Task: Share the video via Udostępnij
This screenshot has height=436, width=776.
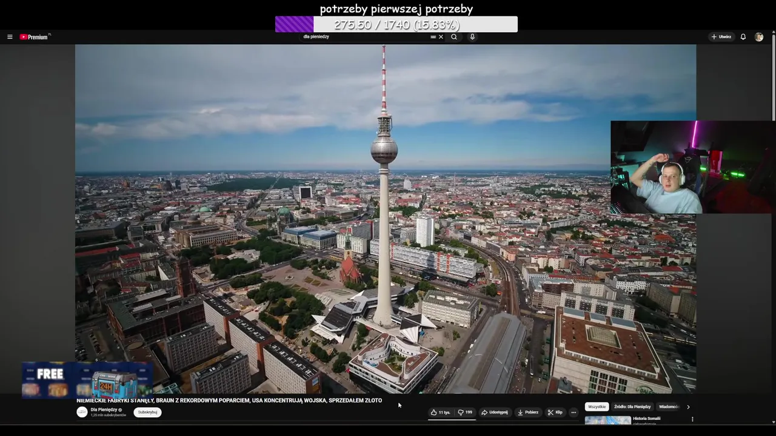Action: [495, 412]
